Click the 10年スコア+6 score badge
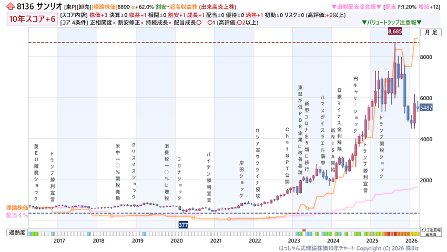447x252 pixels. tap(31, 18)
